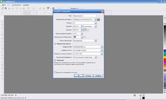Click the 'Справка' help button in the dialog

[x=98, y=76]
